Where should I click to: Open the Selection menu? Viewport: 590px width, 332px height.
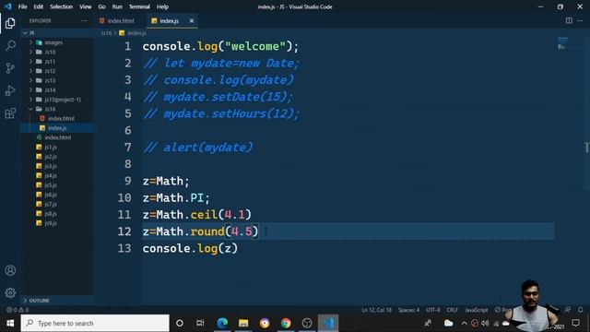click(62, 6)
